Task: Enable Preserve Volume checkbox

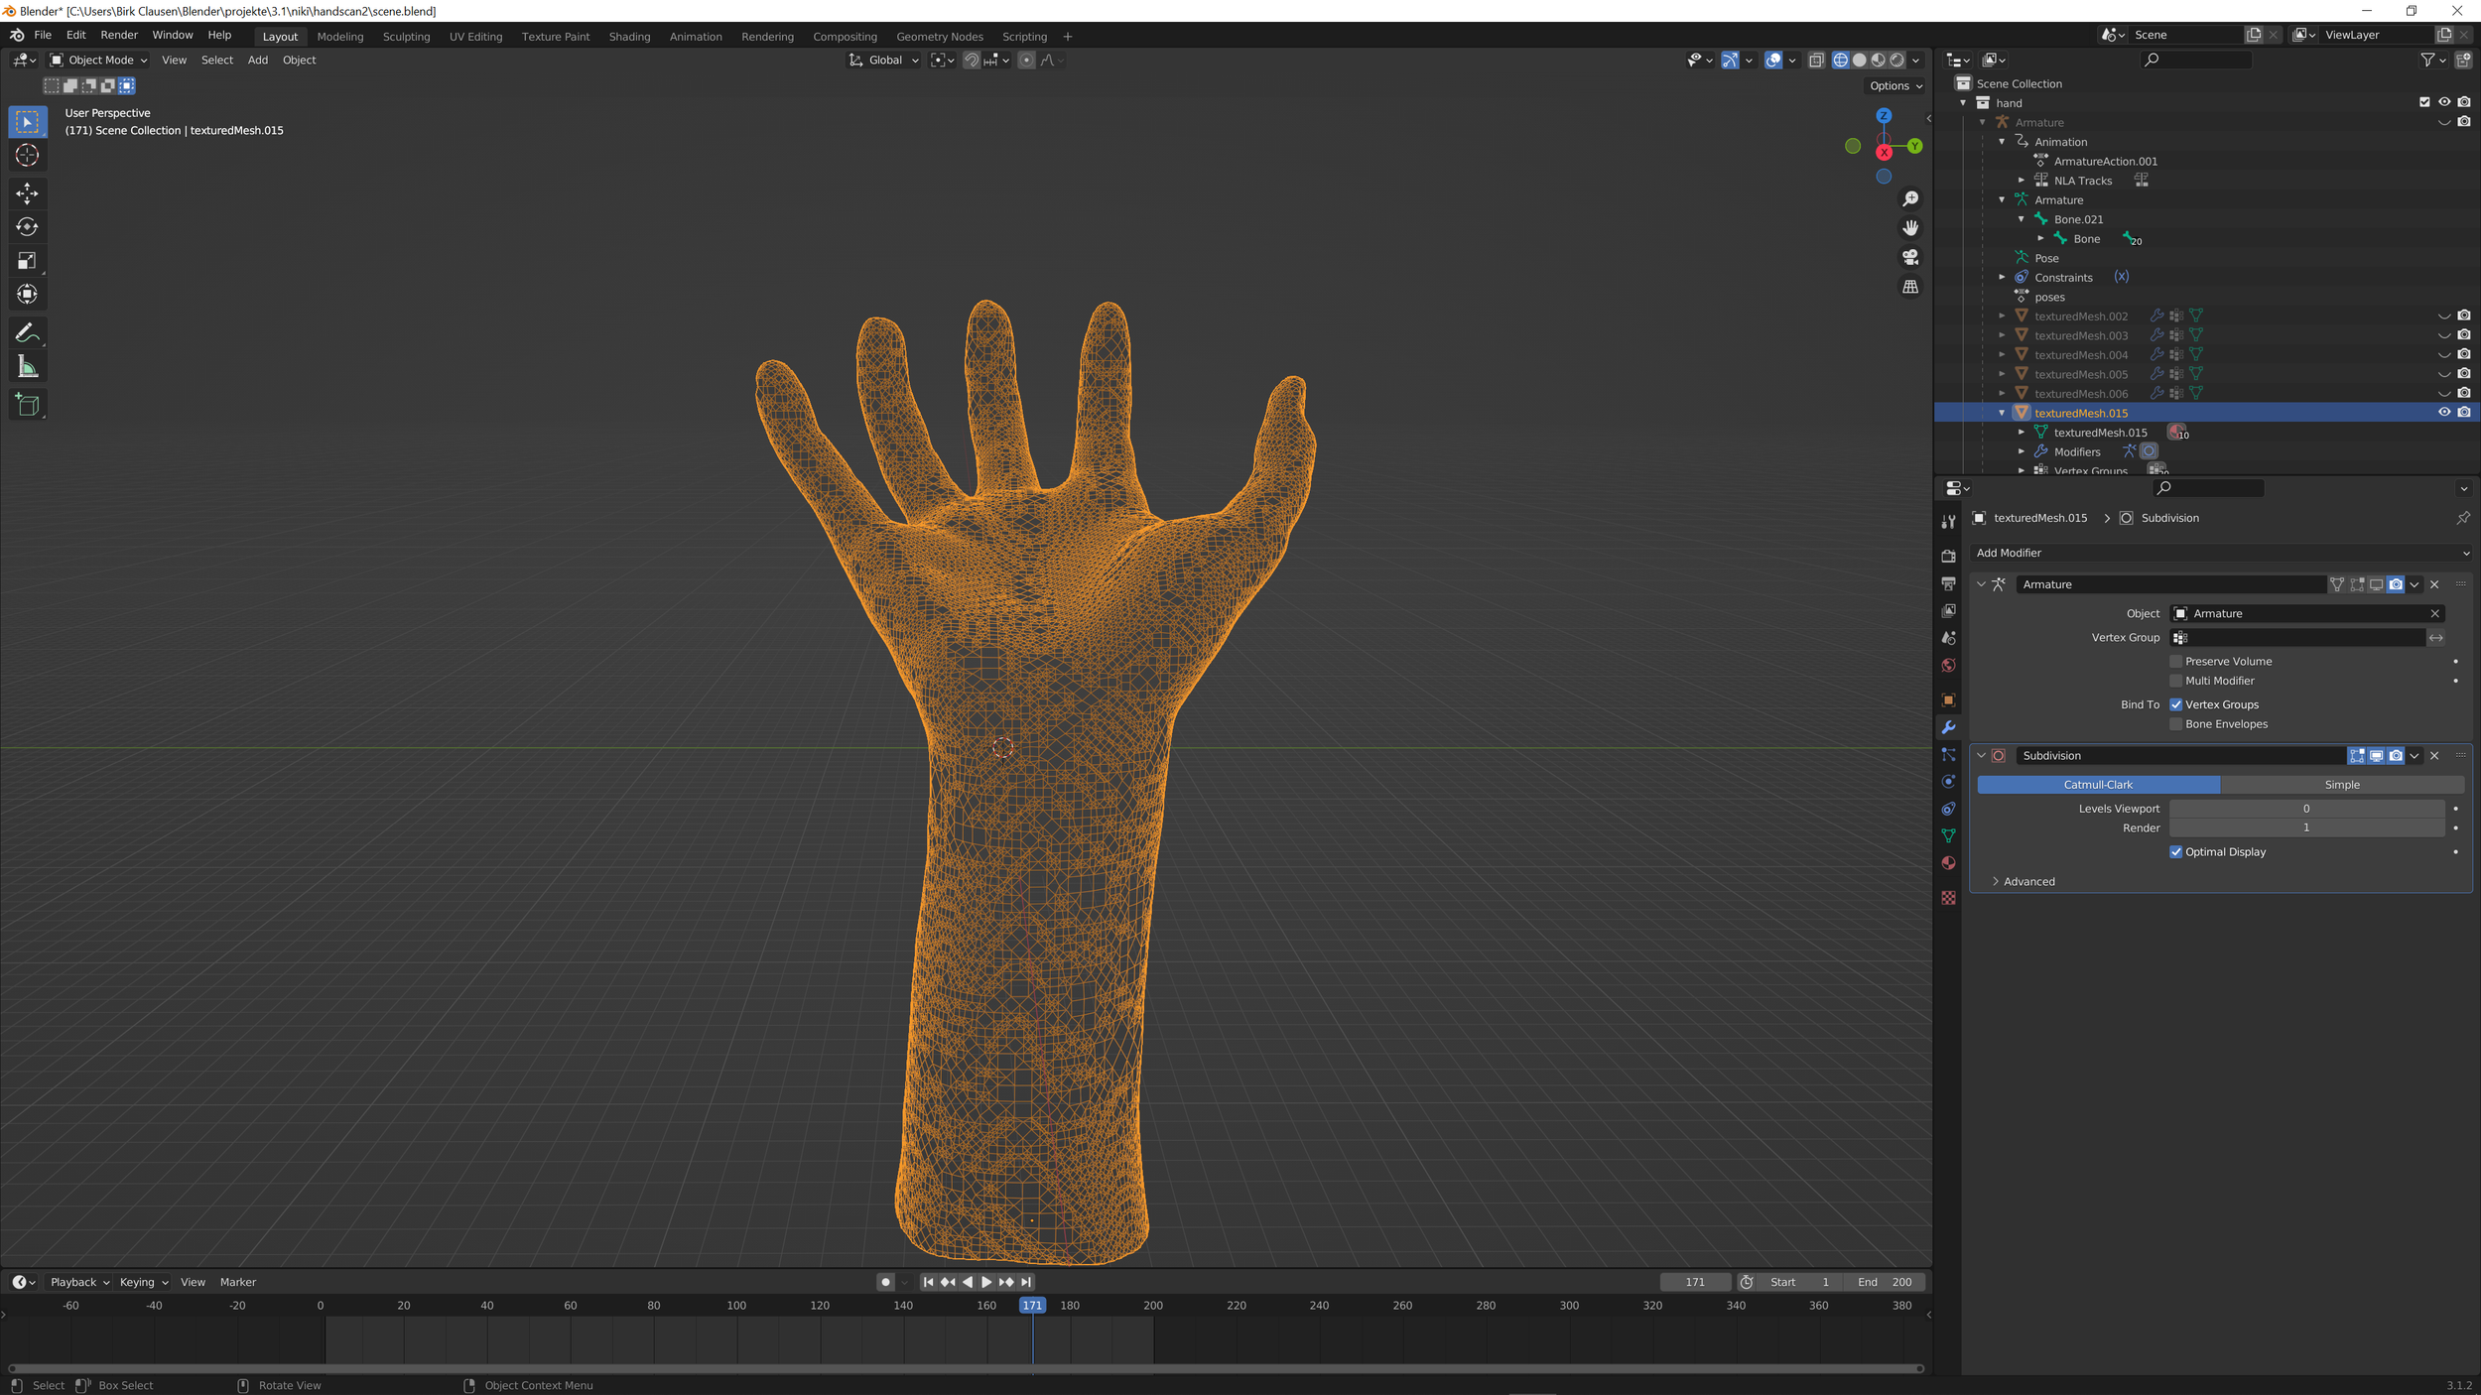Action: click(x=2176, y=662)
